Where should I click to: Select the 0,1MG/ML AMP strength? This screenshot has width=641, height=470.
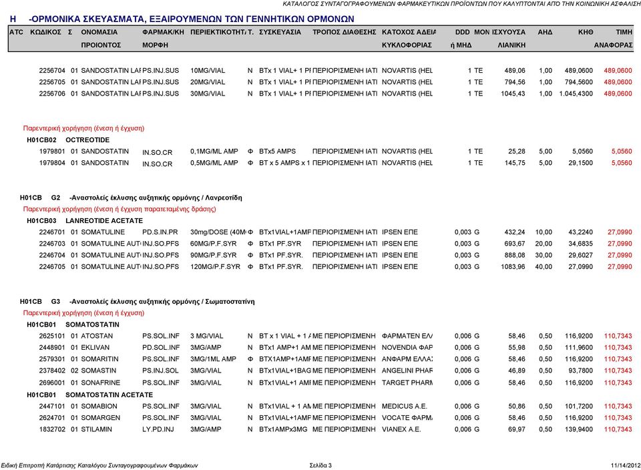point(214,152)
